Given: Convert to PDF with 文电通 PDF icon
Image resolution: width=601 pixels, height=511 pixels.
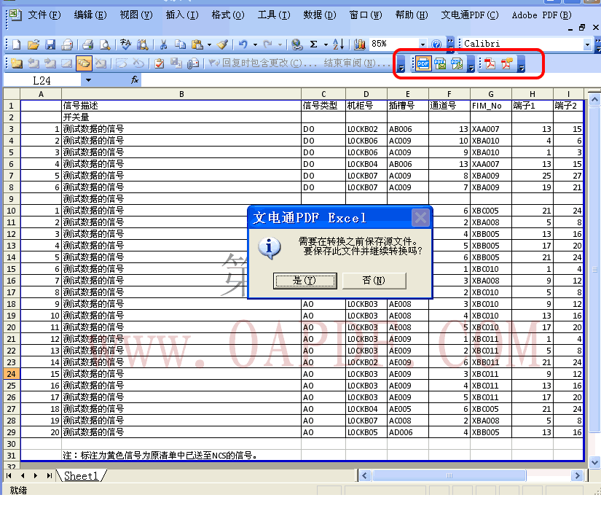Looking at the screenshot, I should click(423, 63).
